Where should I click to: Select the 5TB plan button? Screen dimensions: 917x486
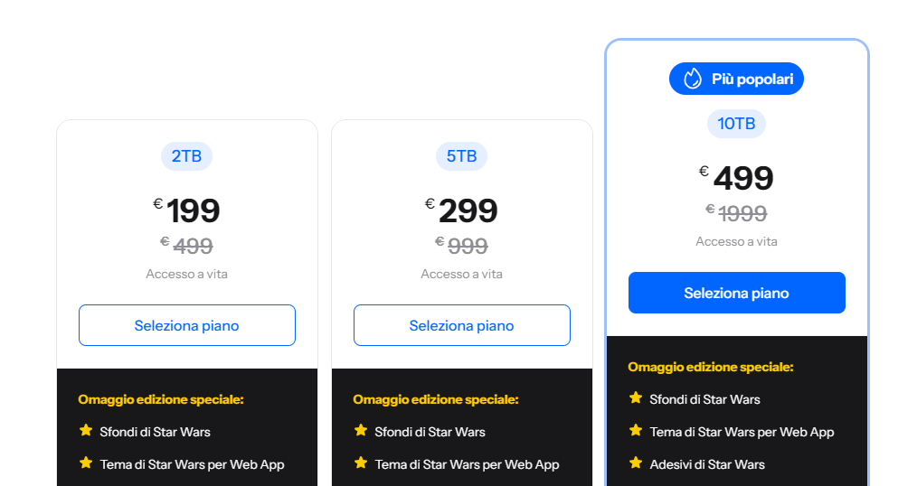(462, 325)
